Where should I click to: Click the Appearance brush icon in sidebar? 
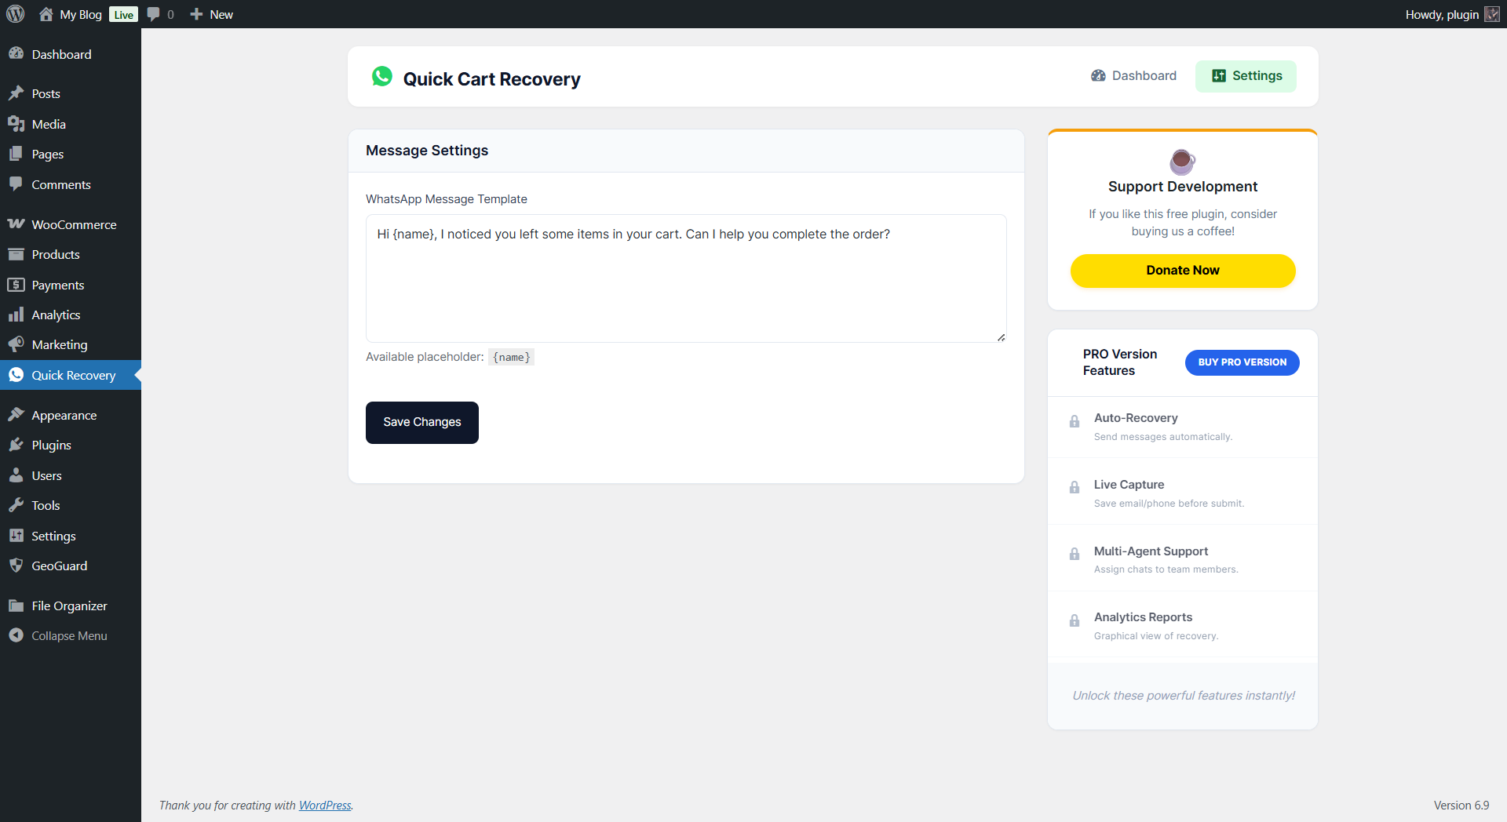tap(16, 414)
